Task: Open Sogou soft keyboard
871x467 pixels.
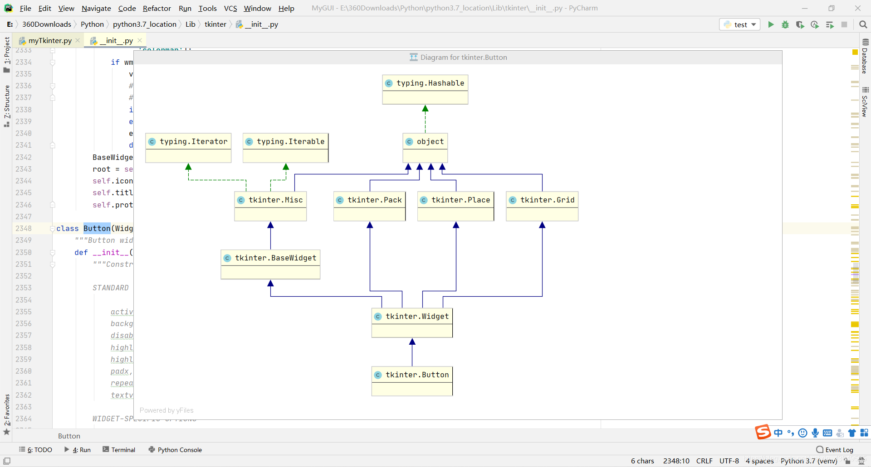Action: coord(827,433)
